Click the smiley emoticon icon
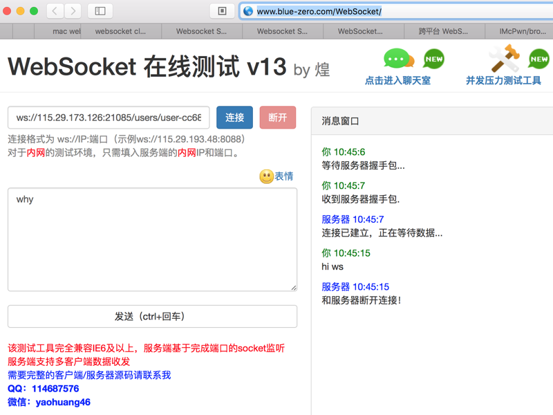 tap(267, 176)
